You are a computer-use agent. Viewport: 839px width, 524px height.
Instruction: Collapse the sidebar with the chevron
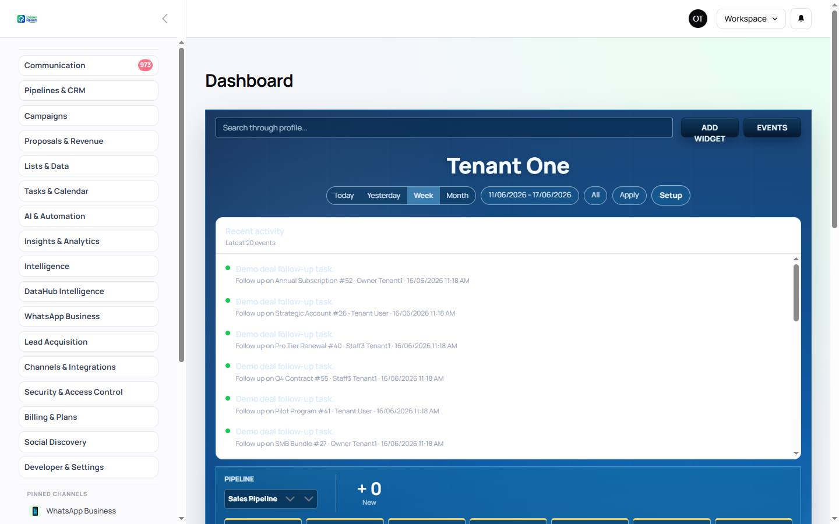pyautogui.click(x=165, y=19)
